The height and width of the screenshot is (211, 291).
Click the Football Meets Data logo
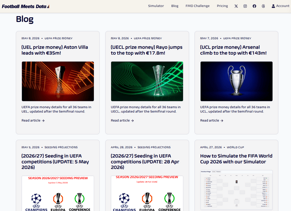point(25,7)
